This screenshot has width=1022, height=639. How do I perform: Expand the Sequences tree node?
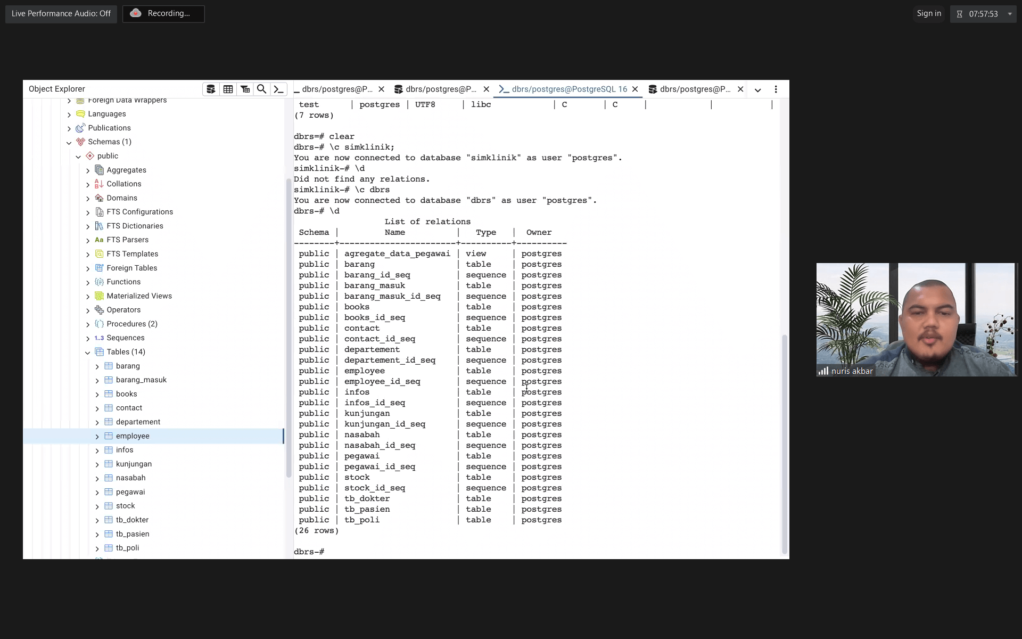coord(88,338)
